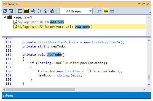Click results list scroll down arrow
Screen dimensions: 153x101
coord(149,33)
